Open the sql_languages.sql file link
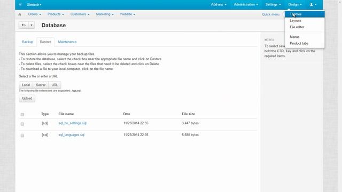Screen dimensions: 342x192 [71, 135]
